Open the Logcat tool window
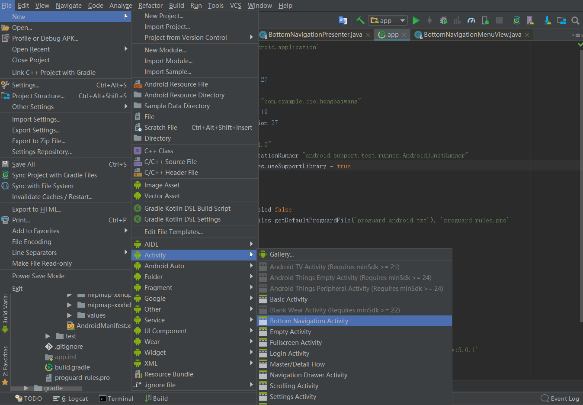The image size is (583, 405). click(70, 399)
